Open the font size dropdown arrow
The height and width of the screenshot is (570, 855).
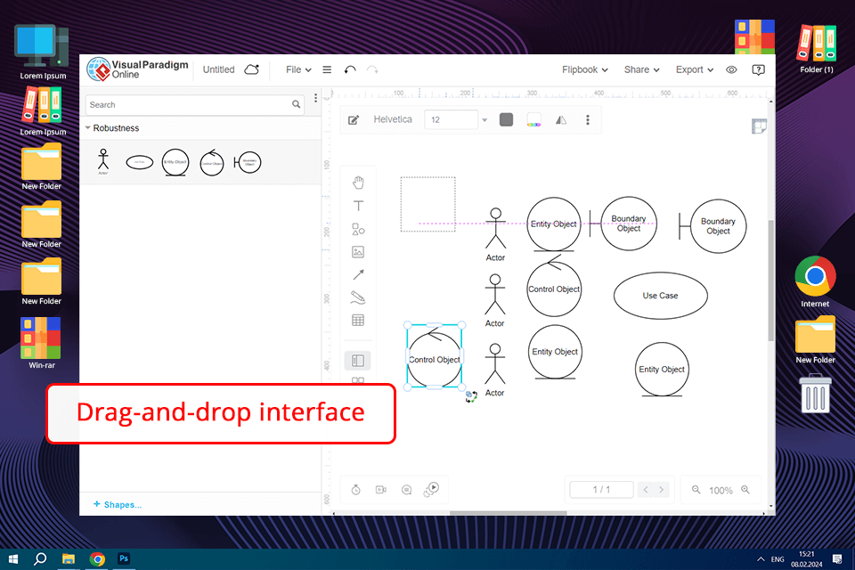coord(484,120)
